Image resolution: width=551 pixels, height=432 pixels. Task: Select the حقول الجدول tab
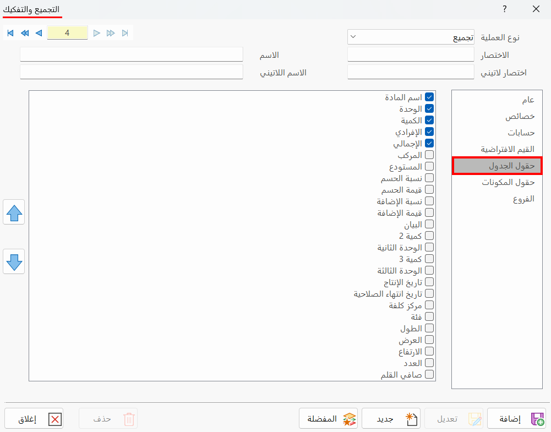point(497,166)
